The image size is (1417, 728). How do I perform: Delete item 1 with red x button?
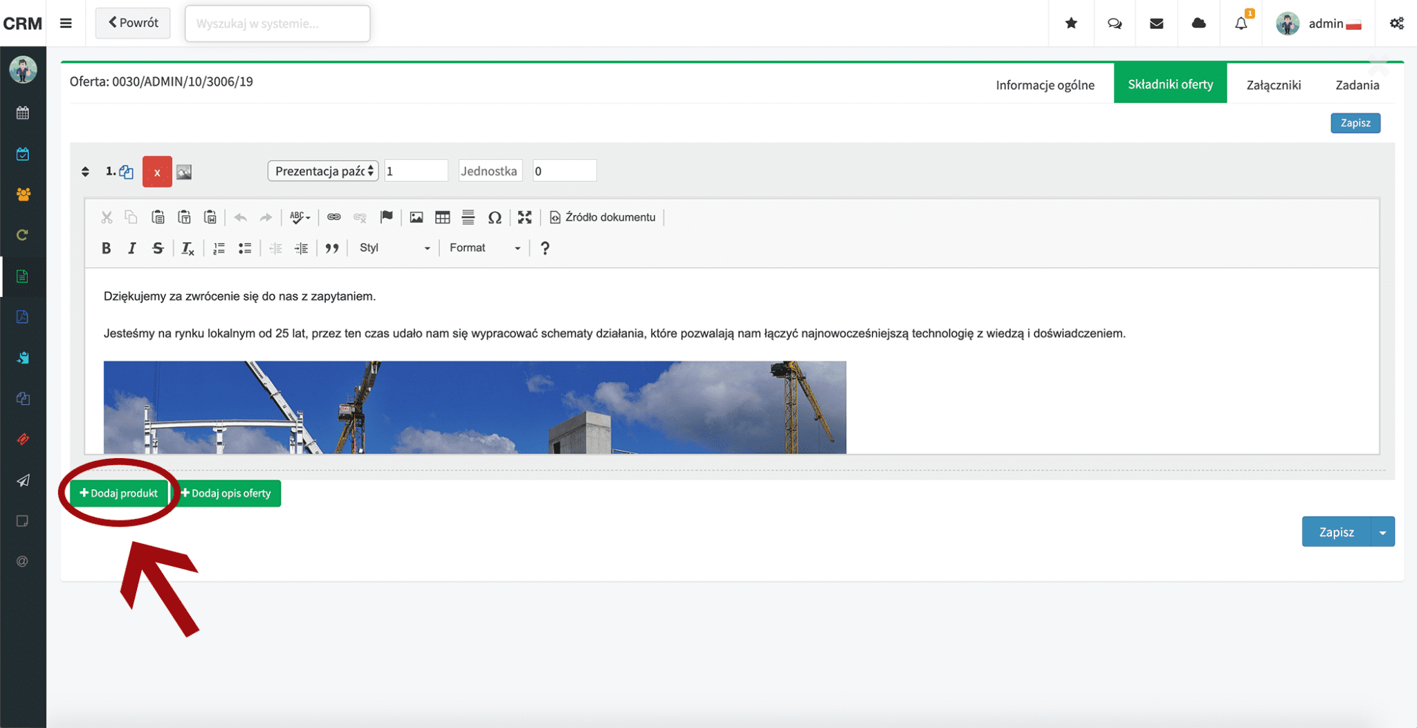[x=157, y=172]
